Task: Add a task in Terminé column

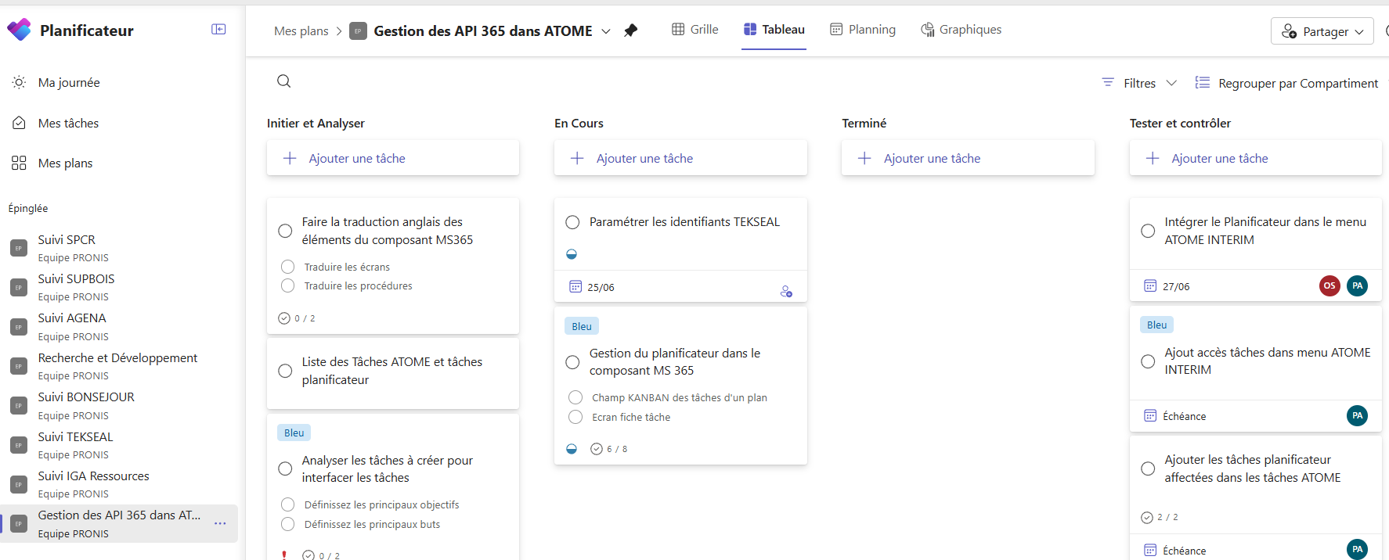Action: (968, 158)
